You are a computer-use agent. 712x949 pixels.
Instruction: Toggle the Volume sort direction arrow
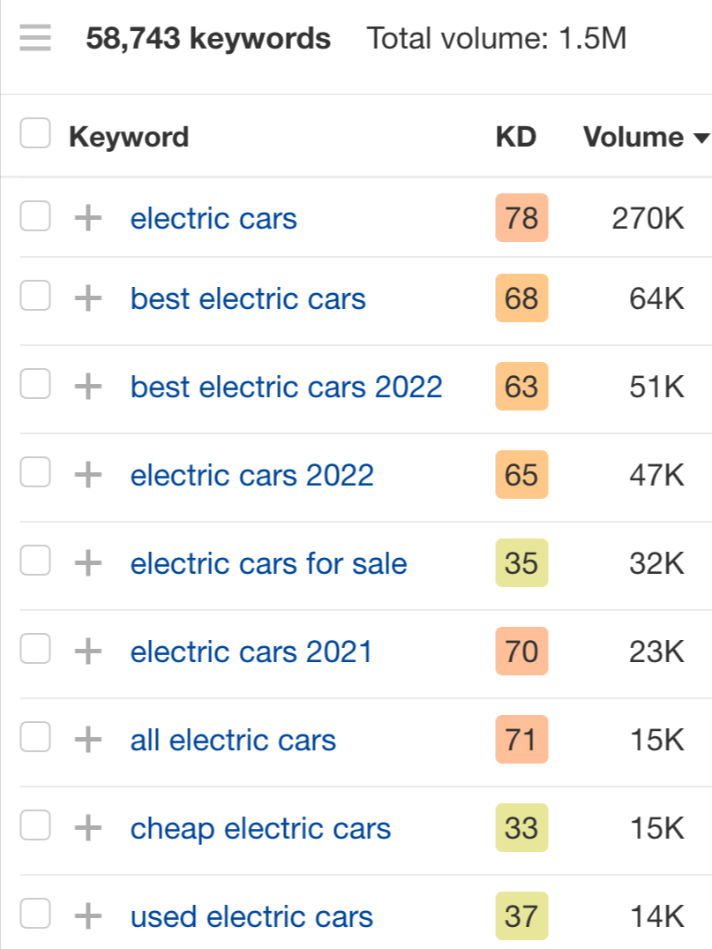pos(701,139)
